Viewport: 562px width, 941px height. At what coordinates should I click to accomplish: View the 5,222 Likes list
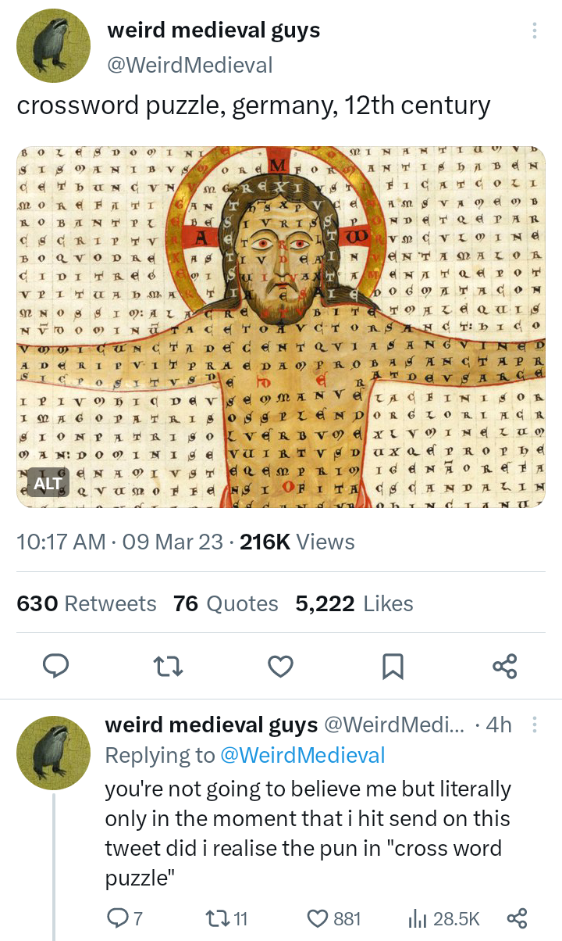[354, 603]
